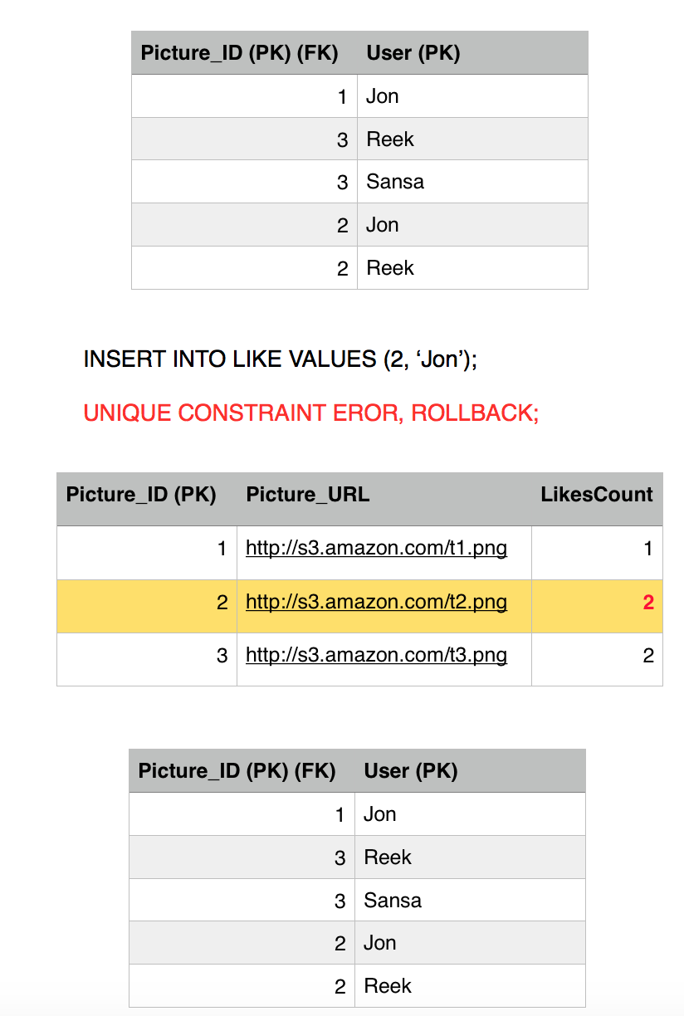This screenshot has height=1016, width=684.
Task: Select Picture_ID (PK) (FK) header in bottom table
Action: click(x=237, y=771)
